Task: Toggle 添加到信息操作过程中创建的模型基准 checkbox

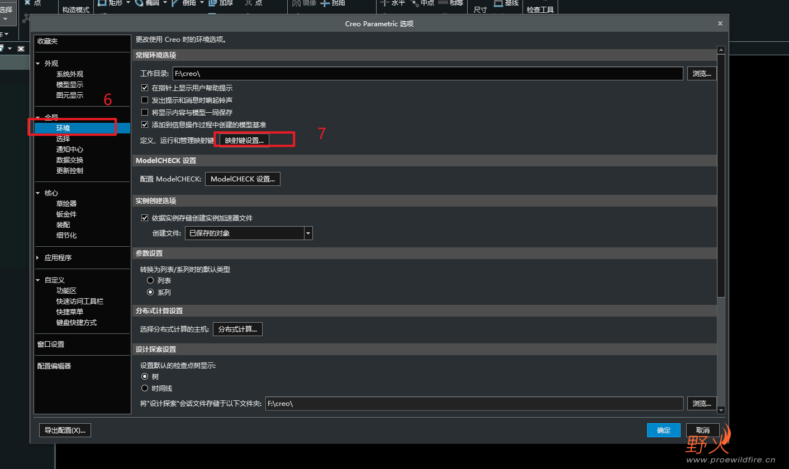Action: [145, 125]
